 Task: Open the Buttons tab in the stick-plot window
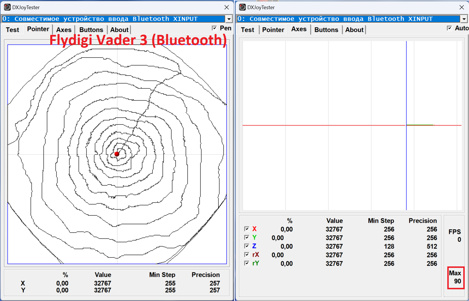click(x=91, y=30)
